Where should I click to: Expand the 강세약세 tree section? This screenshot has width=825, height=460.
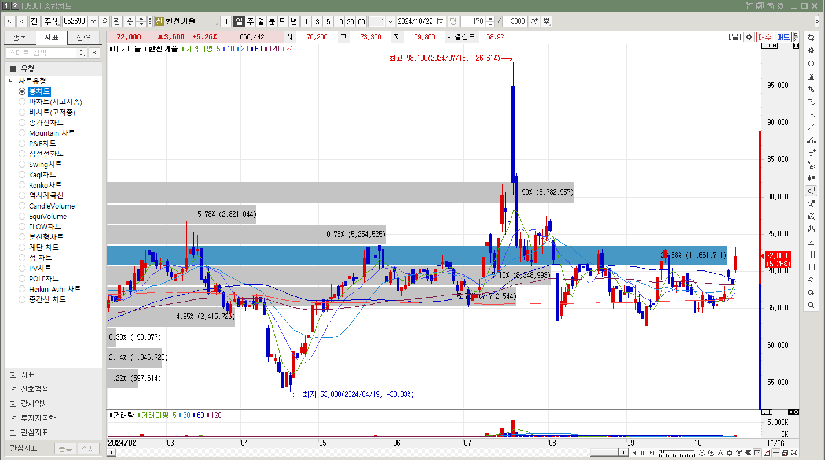click(x=13, y=404)
